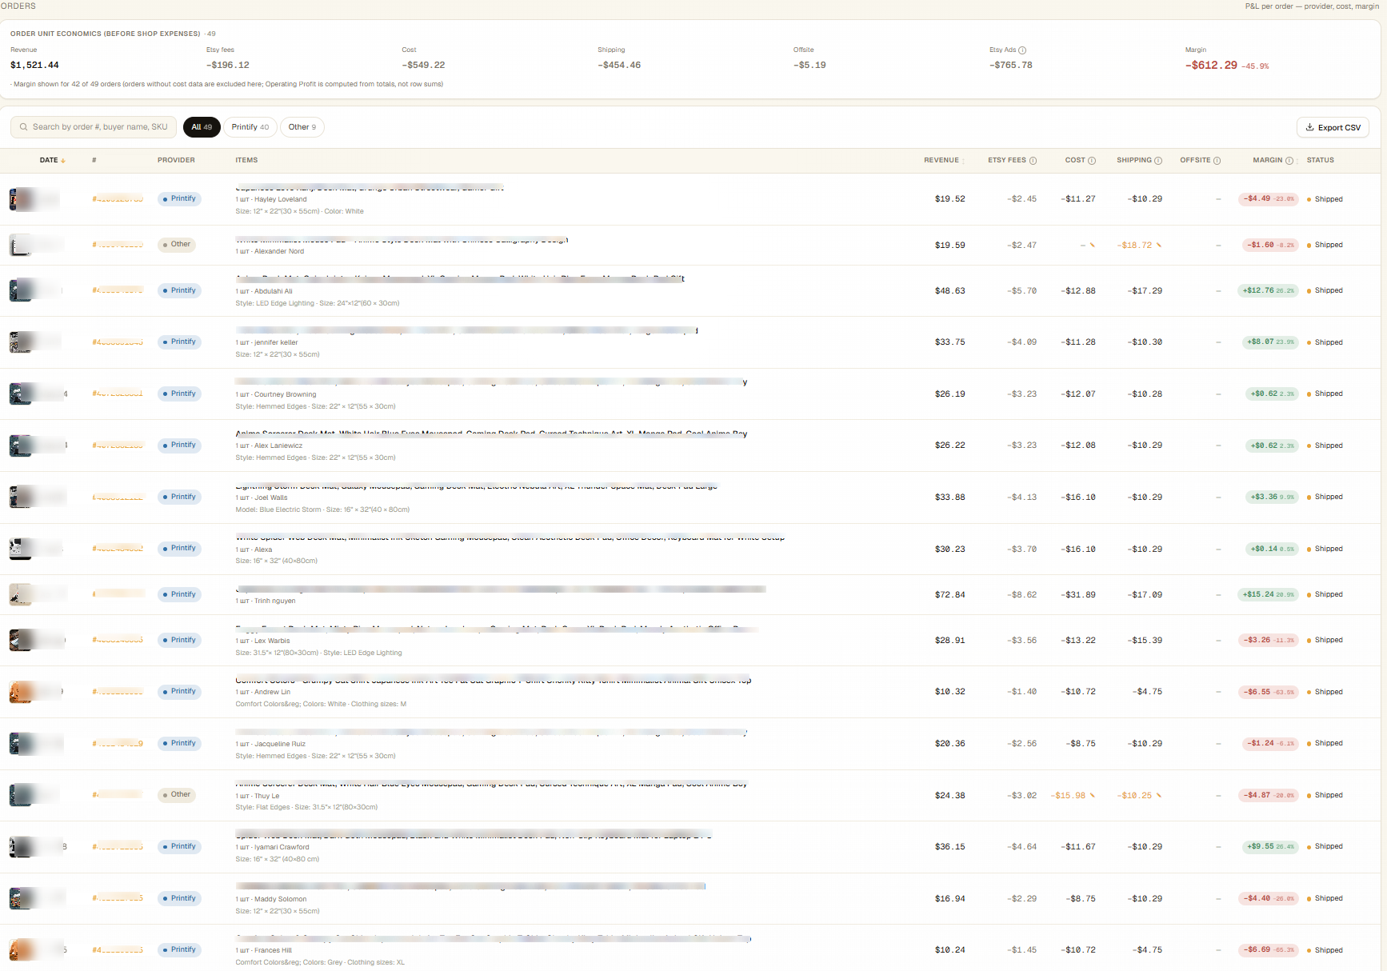Focus the order search input field
Screen dimensions: 1387x971
[x=94, y=127]
